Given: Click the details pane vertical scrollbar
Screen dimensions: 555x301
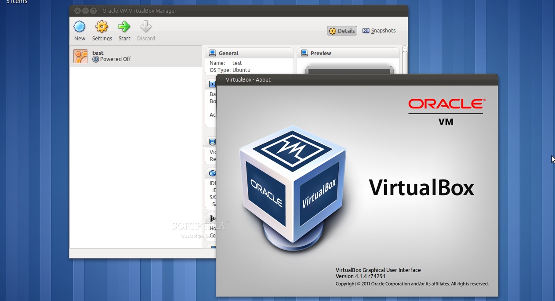Looking at the screenshot, I should click(x=405, y=59).
